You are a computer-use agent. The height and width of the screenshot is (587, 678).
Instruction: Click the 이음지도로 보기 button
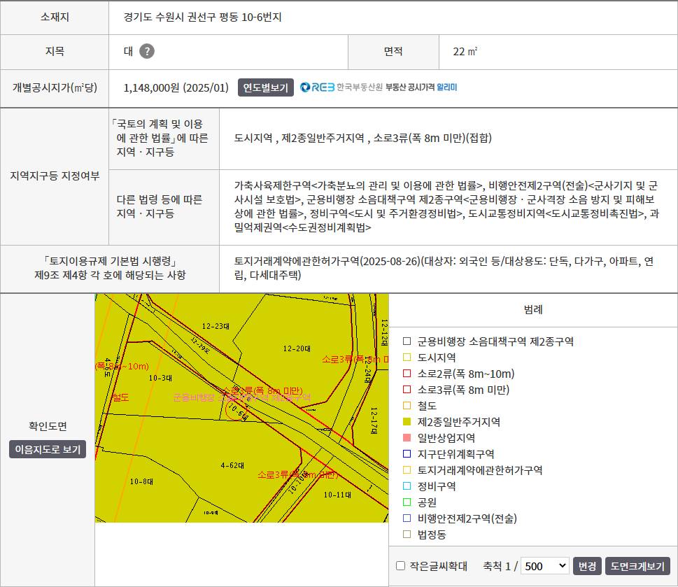tap(48, 450)
